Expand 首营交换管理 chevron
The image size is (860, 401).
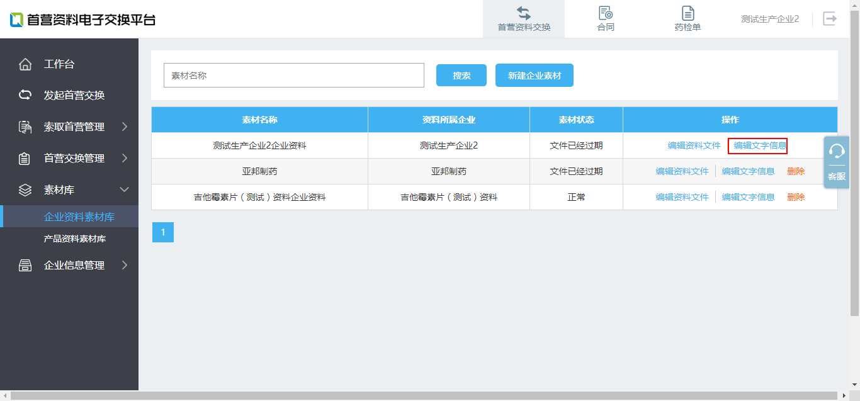[124, 158]
